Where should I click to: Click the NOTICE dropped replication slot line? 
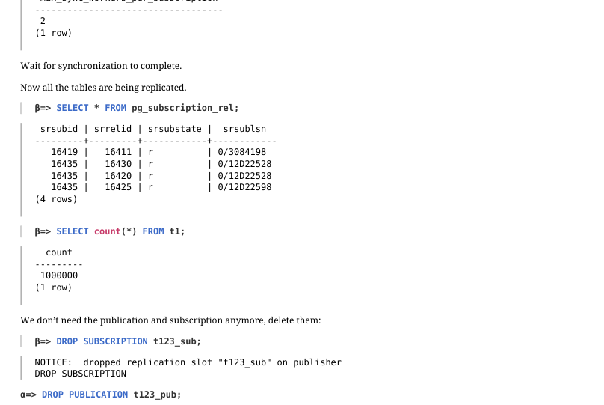[x=188, y=362]
